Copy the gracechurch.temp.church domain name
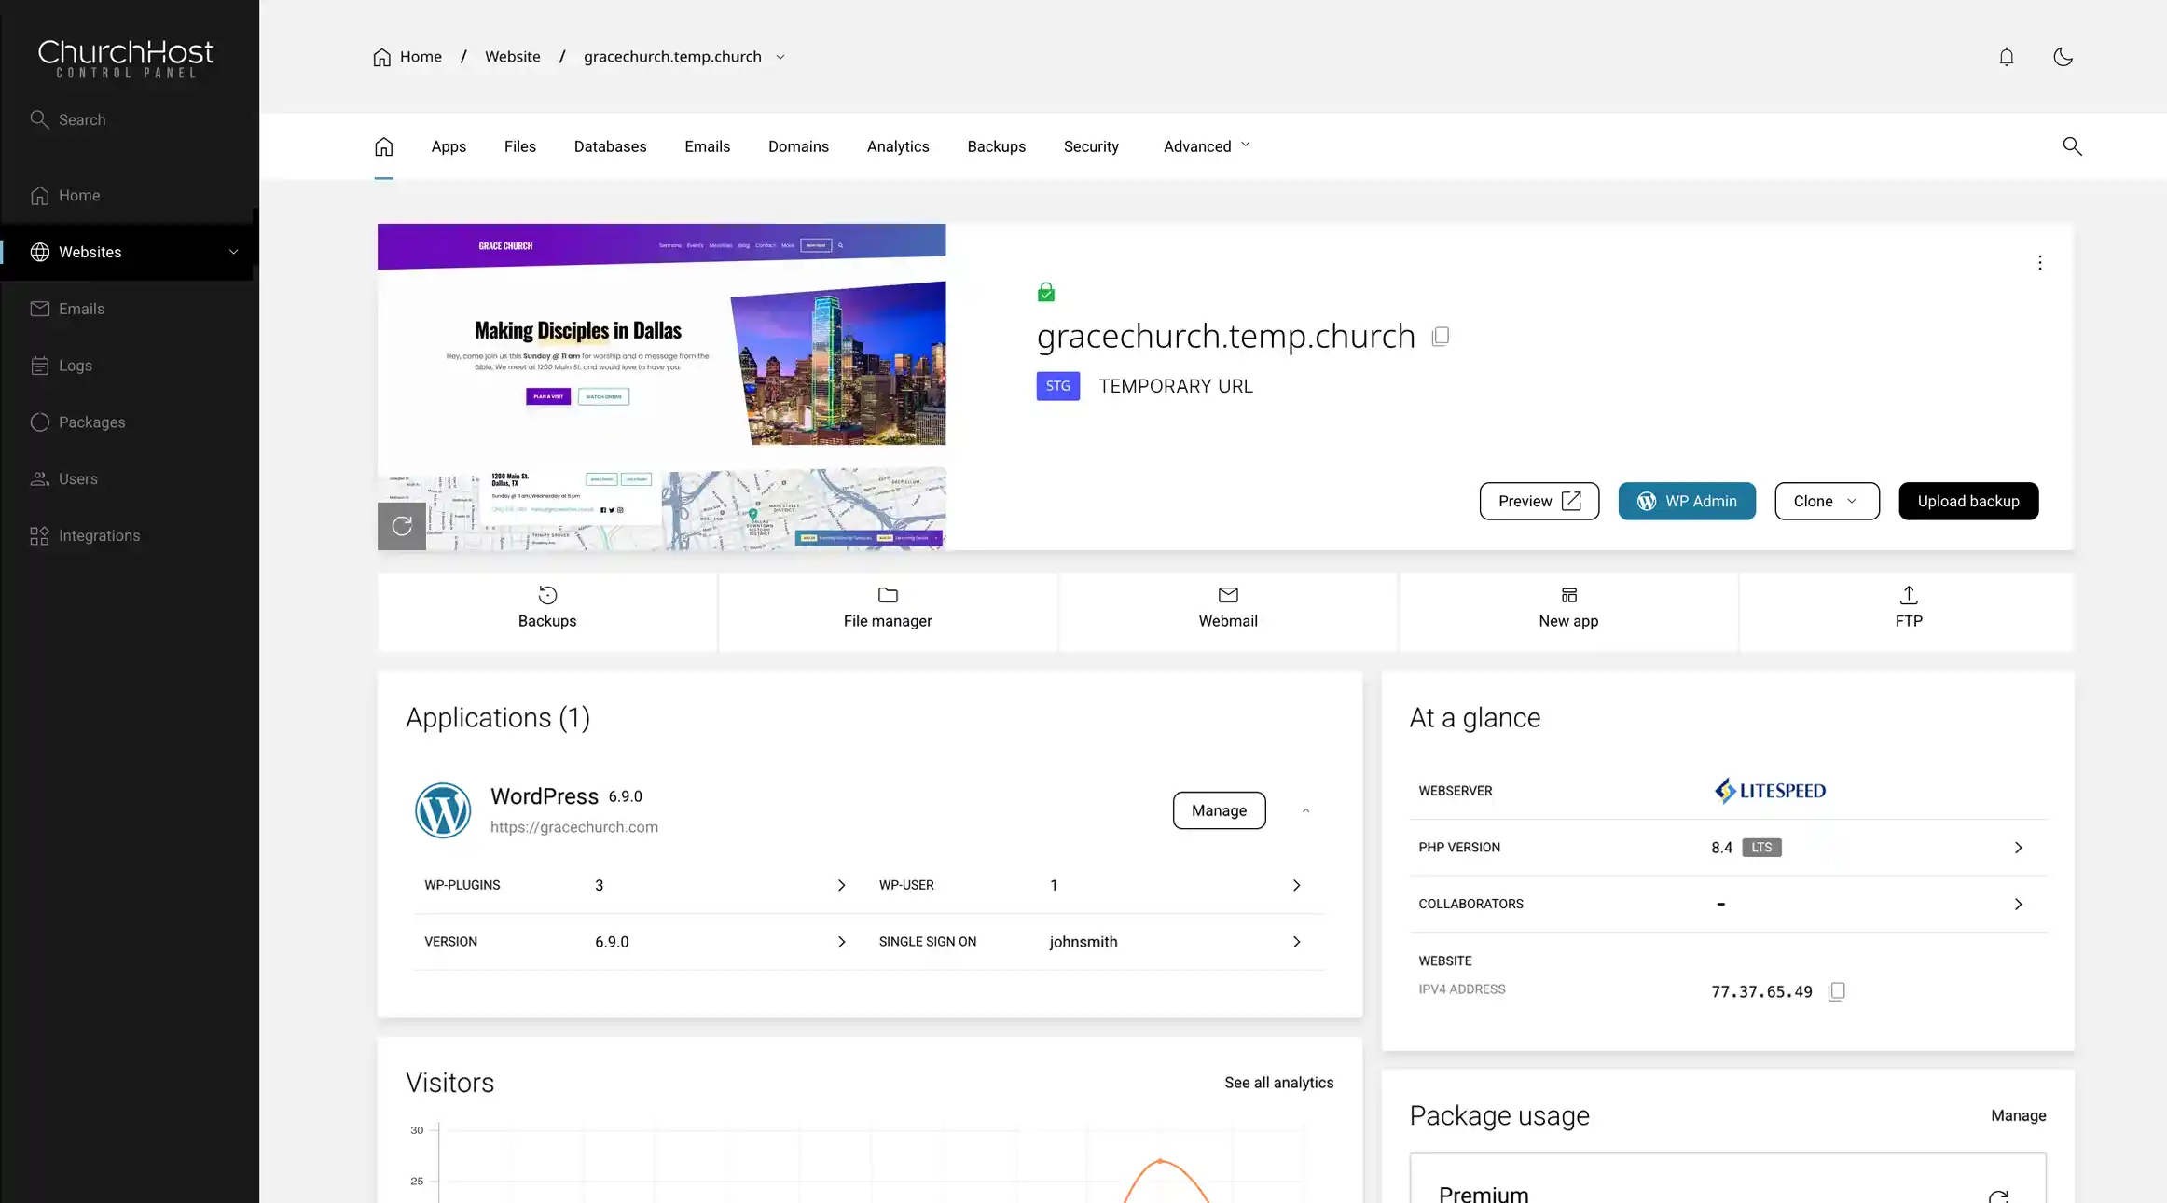 point(1442,337)
